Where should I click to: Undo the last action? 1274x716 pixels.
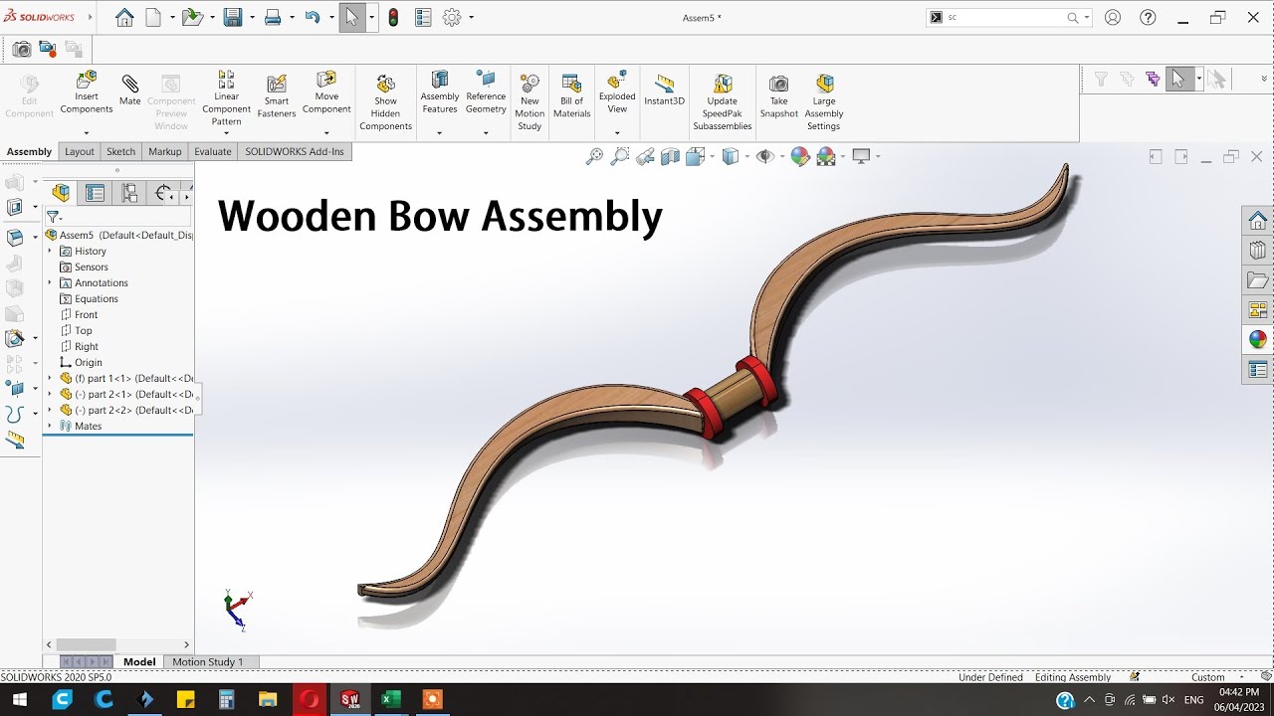click(x=313, y=17)
